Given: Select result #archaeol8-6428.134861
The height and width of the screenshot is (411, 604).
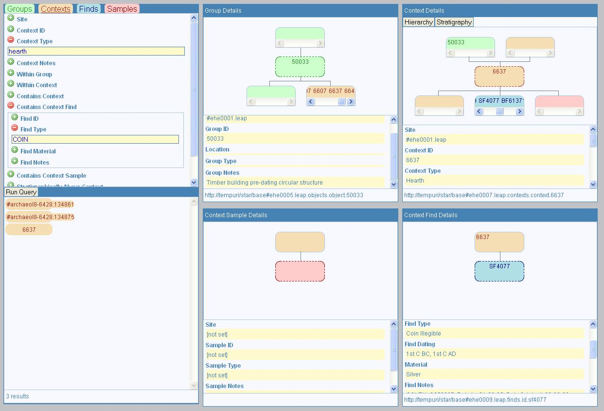Looking at the screenshot, I should pos(40,205).
